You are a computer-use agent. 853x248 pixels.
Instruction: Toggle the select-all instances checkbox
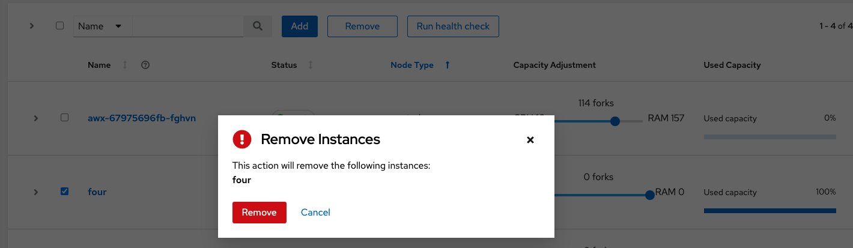click(x=59, y=26)
